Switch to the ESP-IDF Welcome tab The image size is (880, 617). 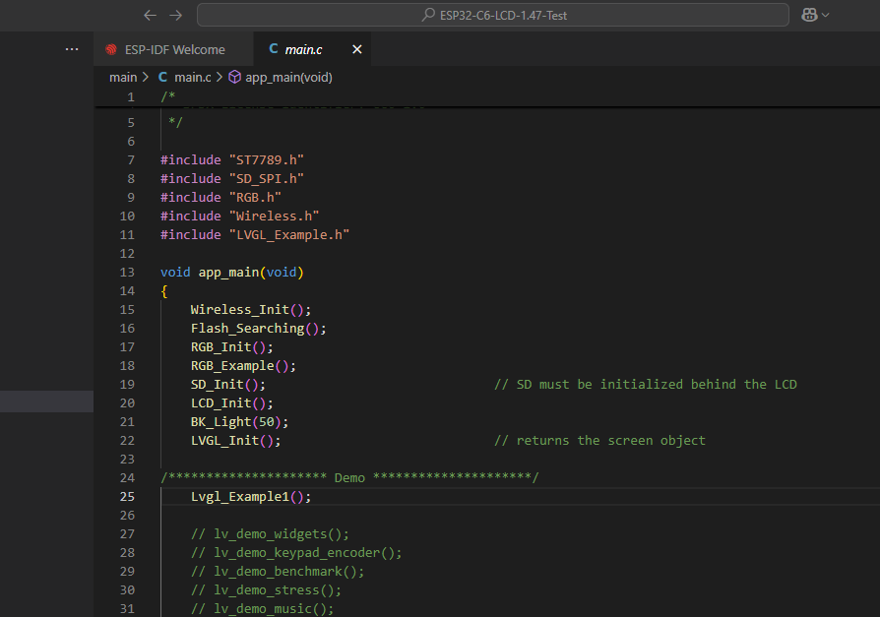tap(173, 49)
